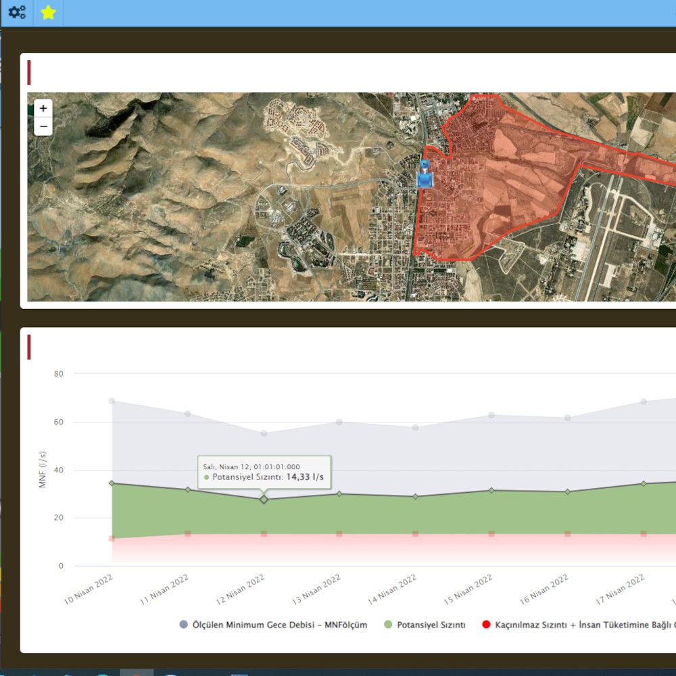Pick red square data point at 10 Nisan
The height and width of the screenshot is (676, 676).
(x=112, y=539)
